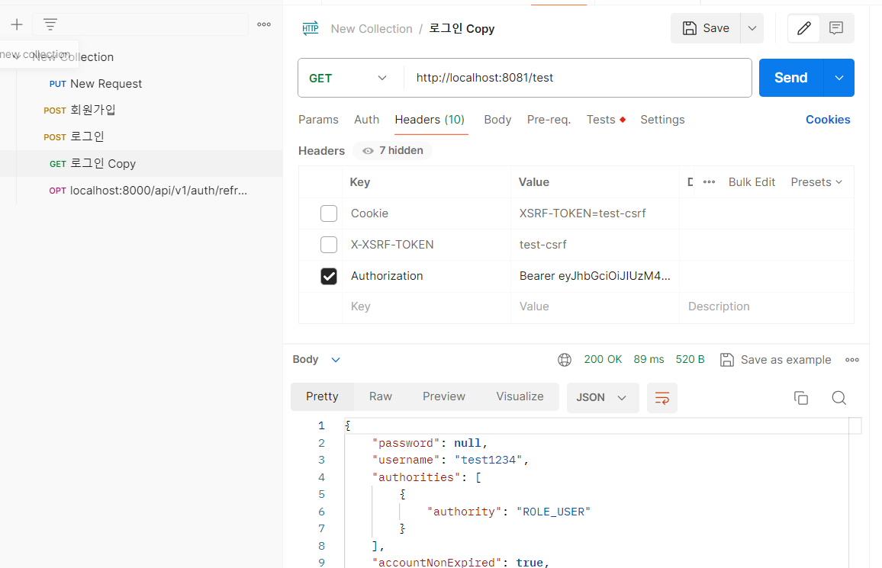882x568 pixels.
Task: Click Bulk Edit
Action: [x=752, y=182]
